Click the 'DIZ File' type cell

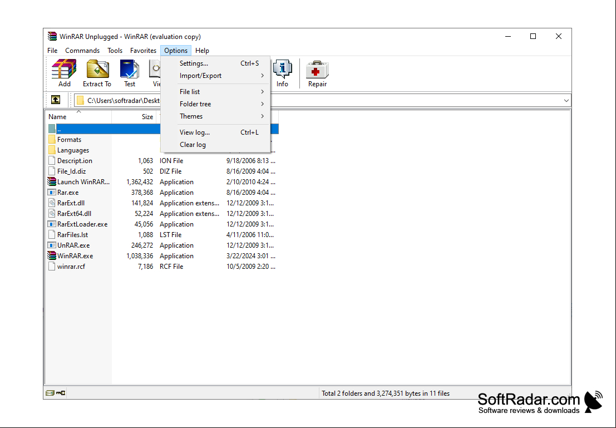point(170,171)
